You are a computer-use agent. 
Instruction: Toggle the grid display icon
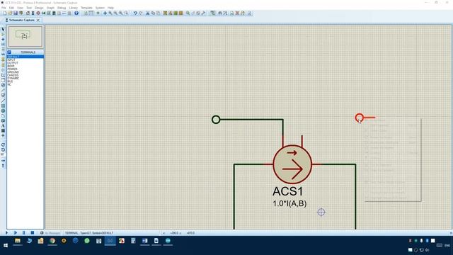tap(91, 13)
